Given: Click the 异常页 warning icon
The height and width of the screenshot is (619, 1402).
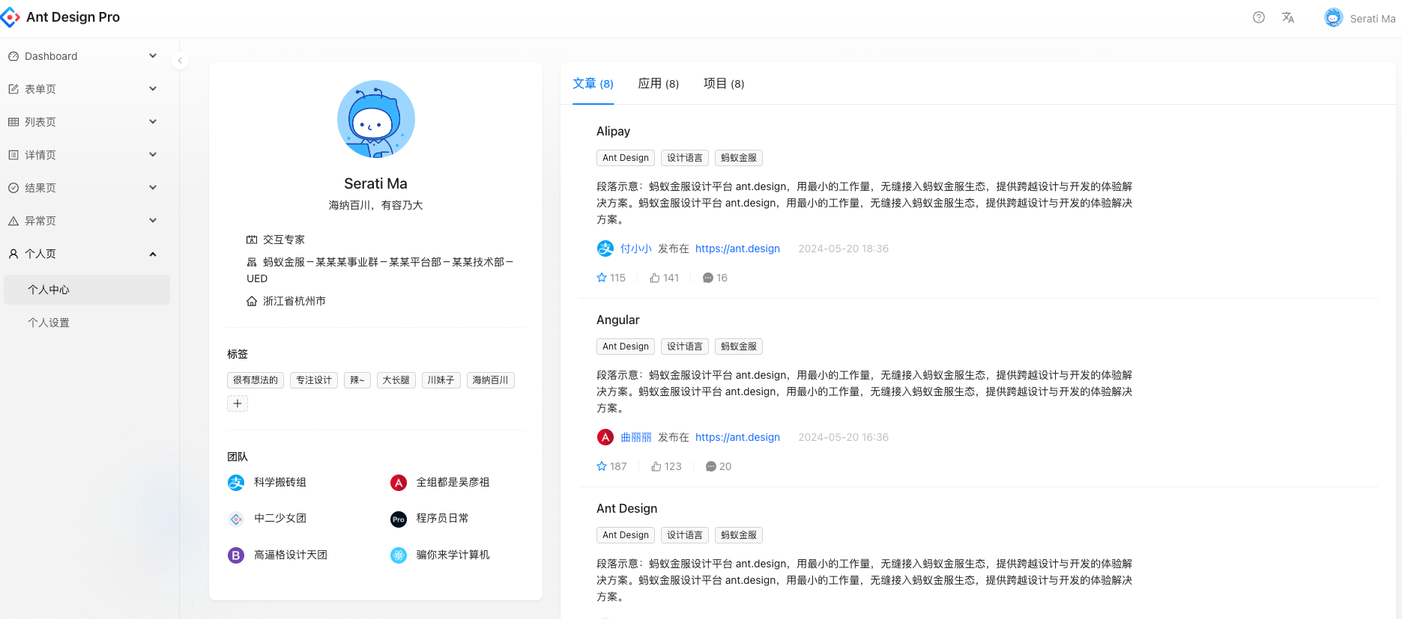Looking at the screenshot, I should 13,221.
